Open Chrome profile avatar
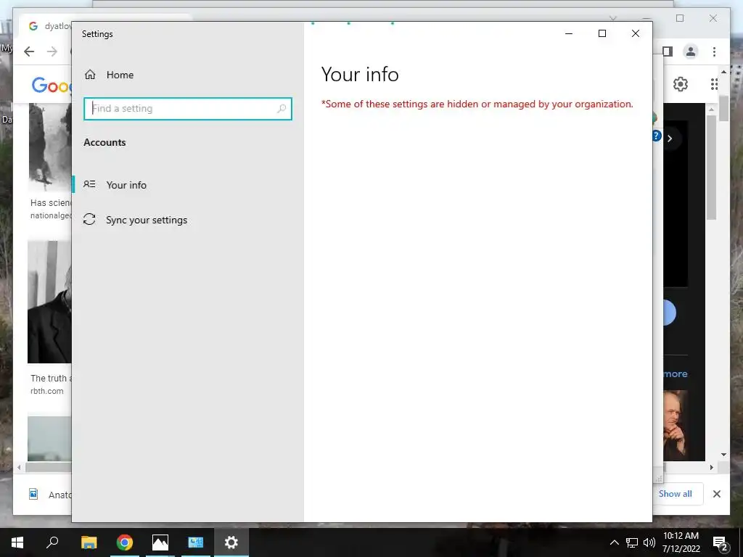The height and width of the screenshot is (557, 743). (x=691, y=51)
